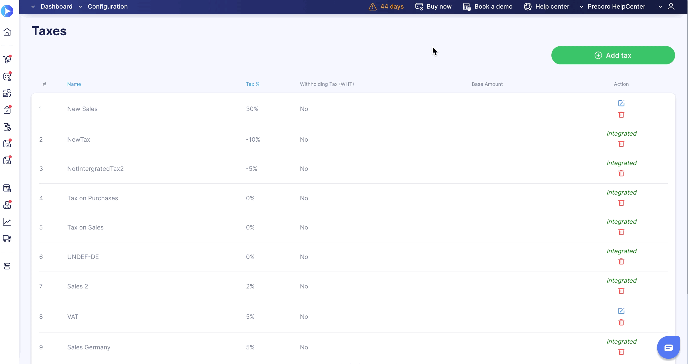This screenshot has height=364, width=688.
Task: Delete the NewTax row with trash icon
Action: coord(621,144)
